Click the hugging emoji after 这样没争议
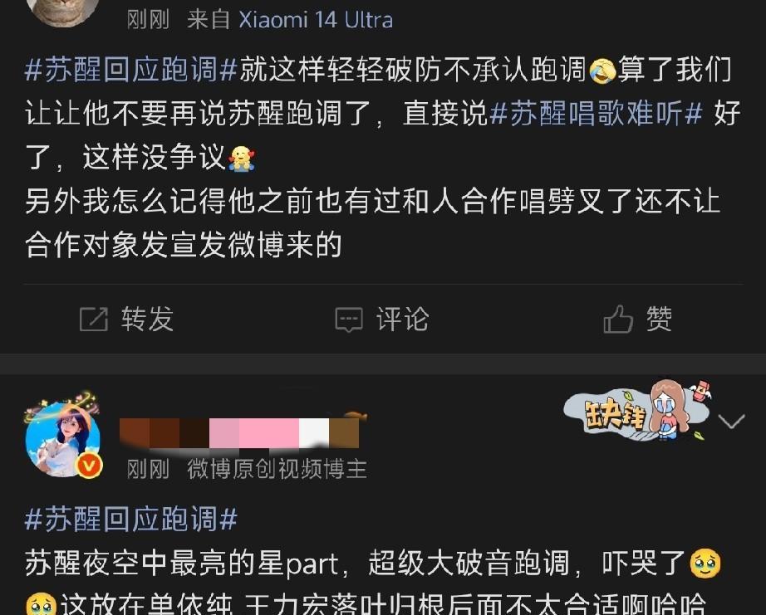Viewport: 766px width, 615px height. pos(241,159)
